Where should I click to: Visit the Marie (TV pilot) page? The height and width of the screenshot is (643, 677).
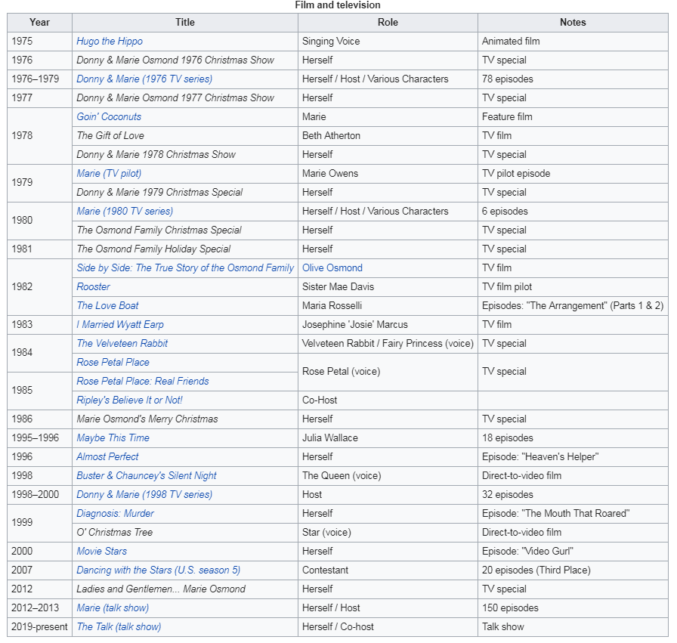click(109, 174)
